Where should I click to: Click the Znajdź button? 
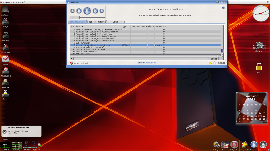pyautogui.click(x=214, y=59)
